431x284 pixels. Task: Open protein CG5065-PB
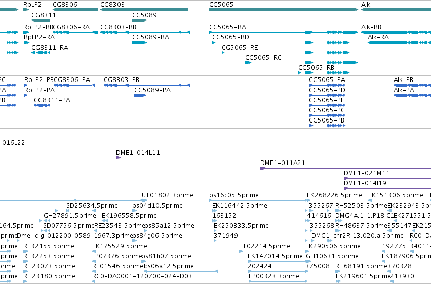(327, 126)
